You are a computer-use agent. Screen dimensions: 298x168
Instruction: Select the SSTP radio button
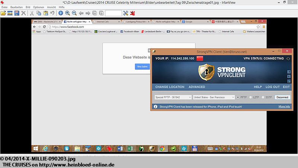263,97
